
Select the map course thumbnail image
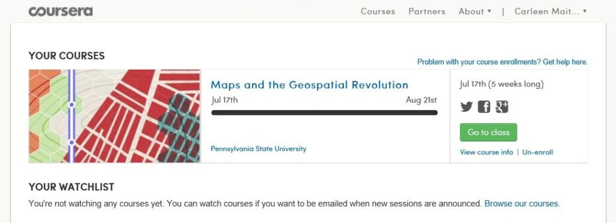coord(114,116)
